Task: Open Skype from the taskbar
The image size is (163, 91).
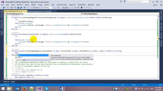Action: pyautogui.click(x=47, y=89)
